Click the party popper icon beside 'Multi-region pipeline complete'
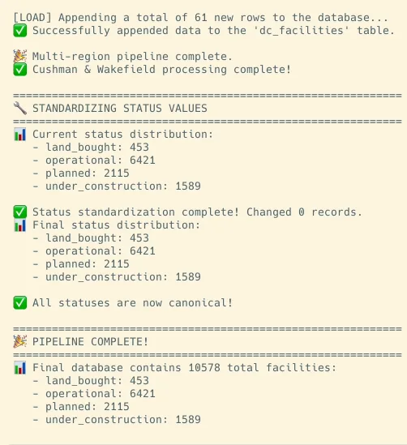The image size is (407, 445). [20, 56]
